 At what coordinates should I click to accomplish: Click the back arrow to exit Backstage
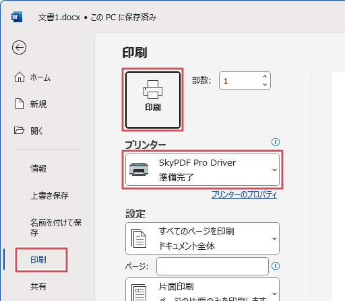[x=19, y=47]
